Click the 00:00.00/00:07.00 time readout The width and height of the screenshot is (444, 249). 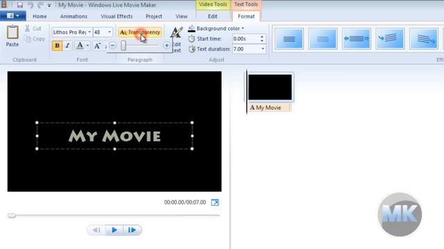click(185, 203)
